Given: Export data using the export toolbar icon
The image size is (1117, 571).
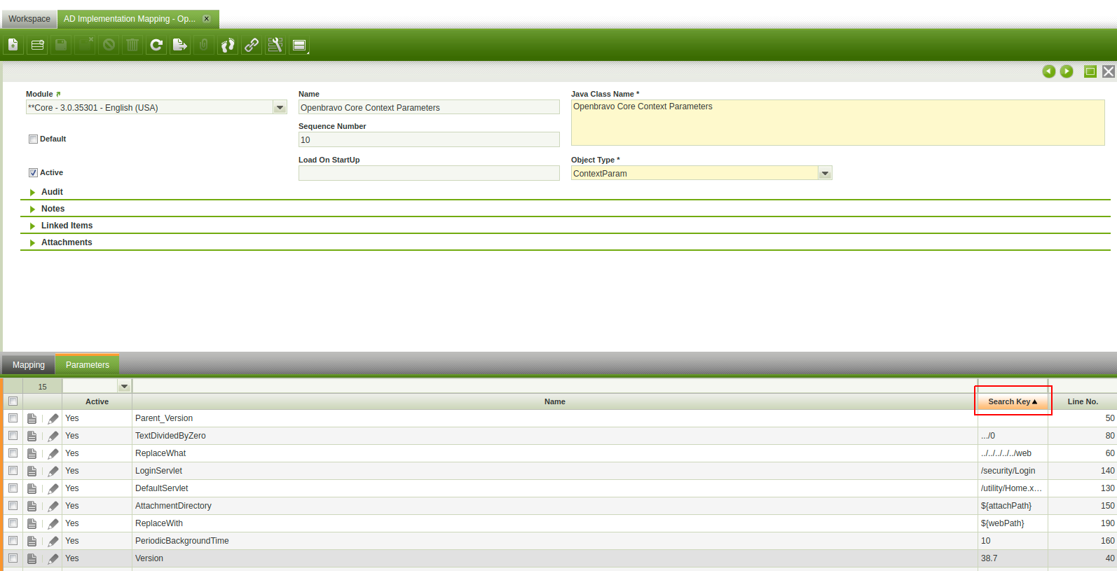Looking at the screenshot, I should click(x=180, y=45).
